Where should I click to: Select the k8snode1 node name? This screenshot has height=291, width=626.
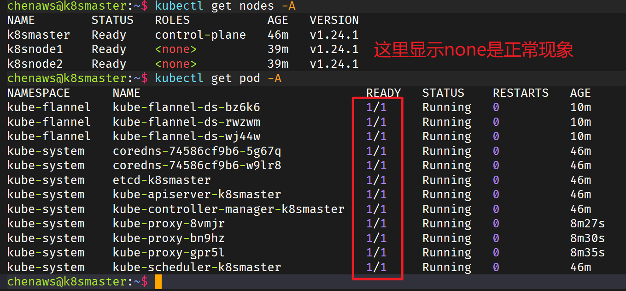[35, 49]
